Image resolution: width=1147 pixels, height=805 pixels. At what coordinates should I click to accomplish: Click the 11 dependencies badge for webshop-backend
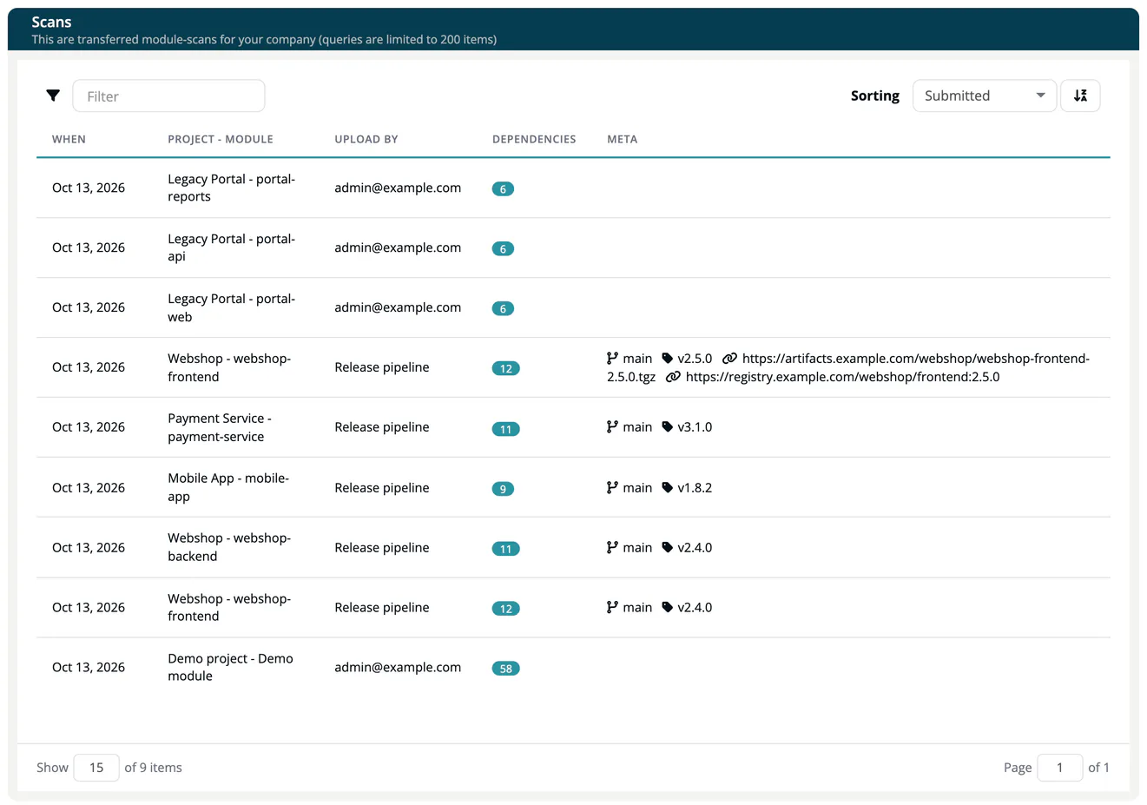pos(505,549)
